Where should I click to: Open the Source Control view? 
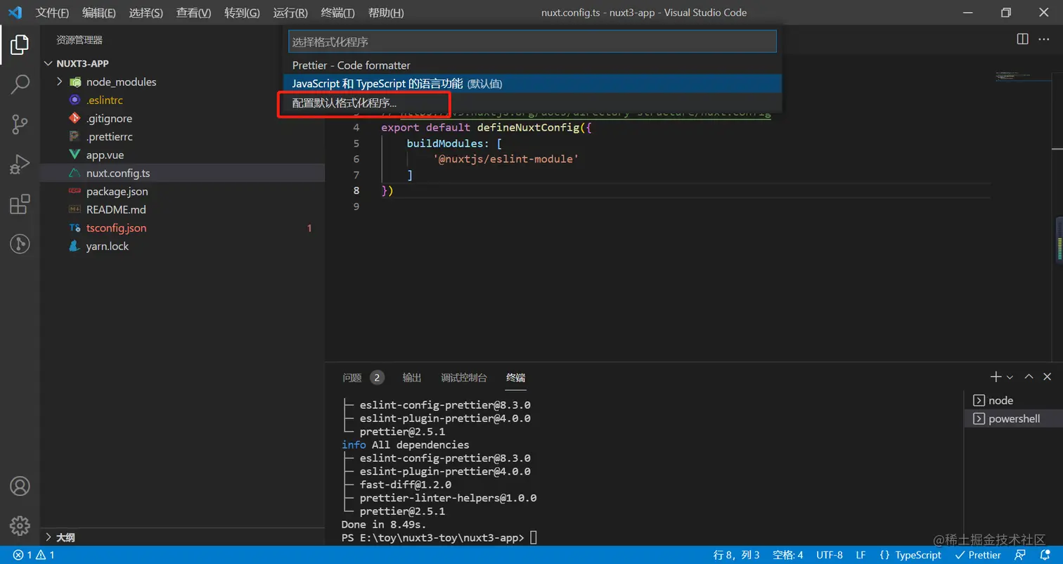pos(20,125)
